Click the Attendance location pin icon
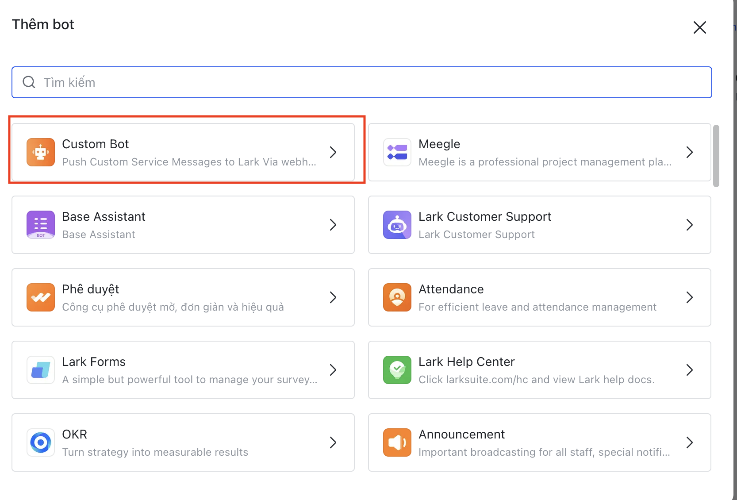737x500 pixels. [x=397, y=297]
